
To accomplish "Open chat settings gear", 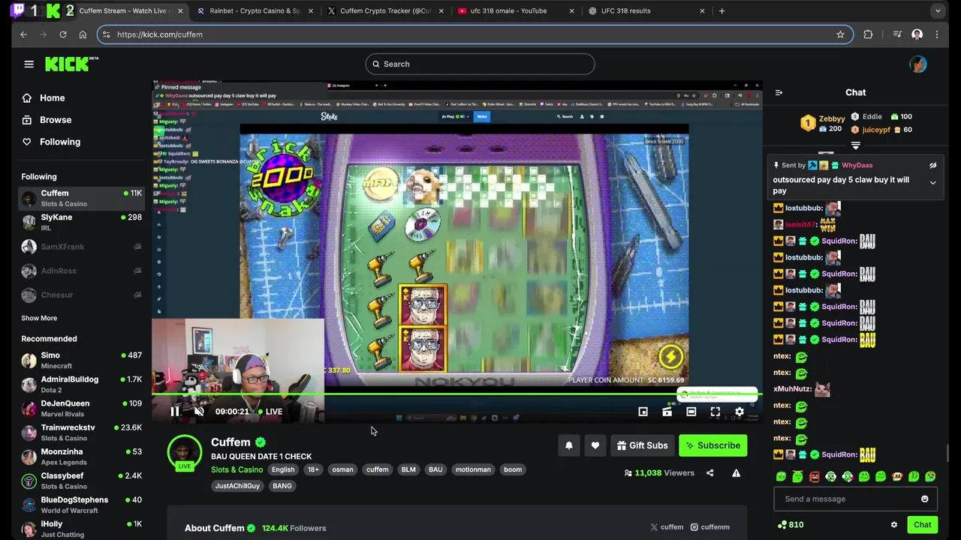I will pos(893,525).
